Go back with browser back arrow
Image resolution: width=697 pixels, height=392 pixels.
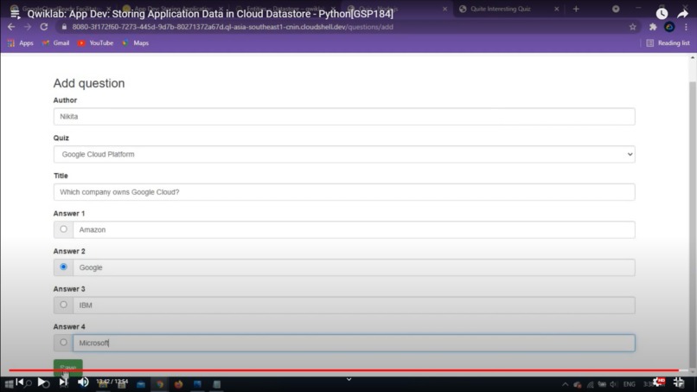pos(11,27)
